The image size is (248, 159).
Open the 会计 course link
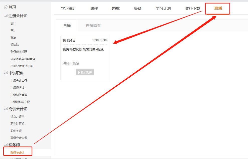pos(13,23)
